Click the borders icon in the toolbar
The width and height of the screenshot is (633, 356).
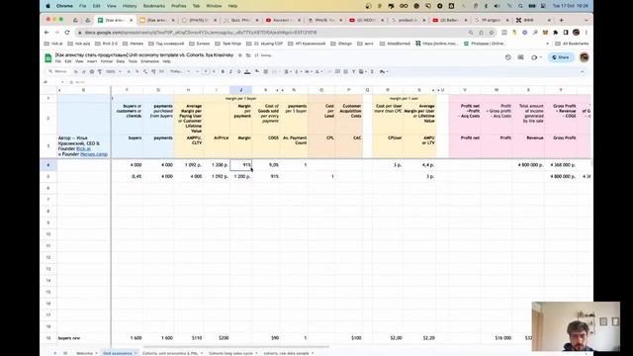pyautogui.click(x=266, y=71)
